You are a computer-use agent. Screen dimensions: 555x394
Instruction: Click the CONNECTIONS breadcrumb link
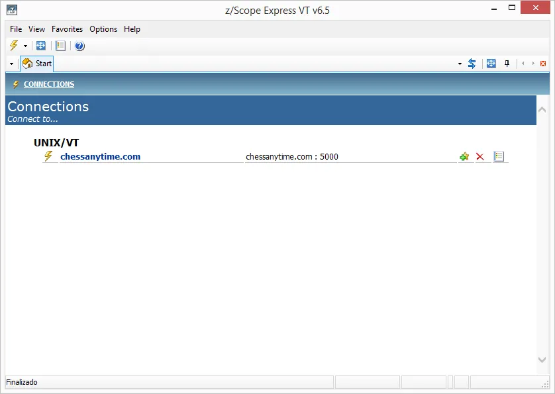point(48,84)
